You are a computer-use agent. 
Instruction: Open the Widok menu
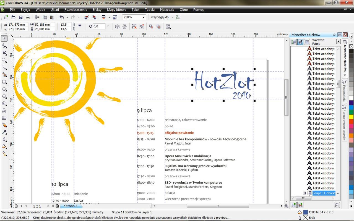point(40,10)
